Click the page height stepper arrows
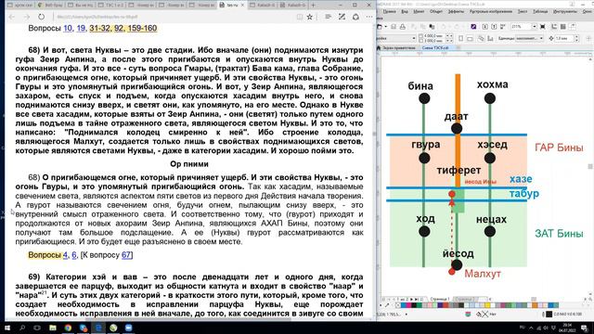594x334 pixels. point(449,41)
